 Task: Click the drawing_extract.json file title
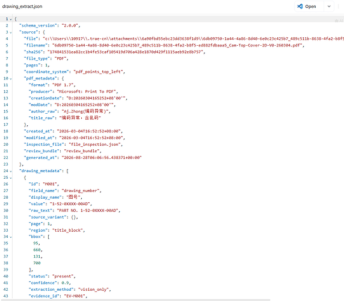tap(22, 7)
